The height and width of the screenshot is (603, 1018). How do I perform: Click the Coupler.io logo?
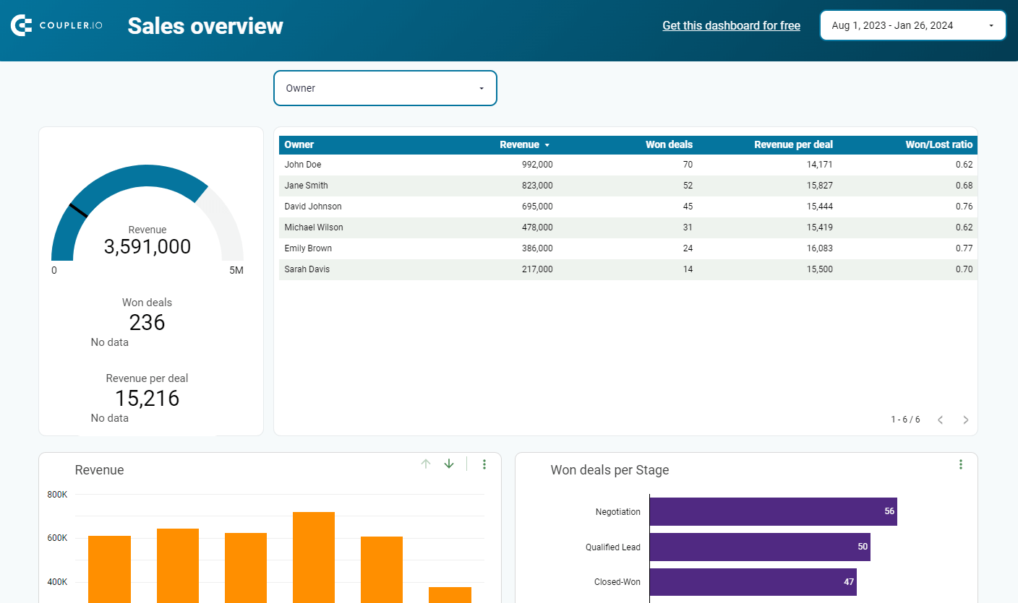pyautogui.click(x=56, y=25)
